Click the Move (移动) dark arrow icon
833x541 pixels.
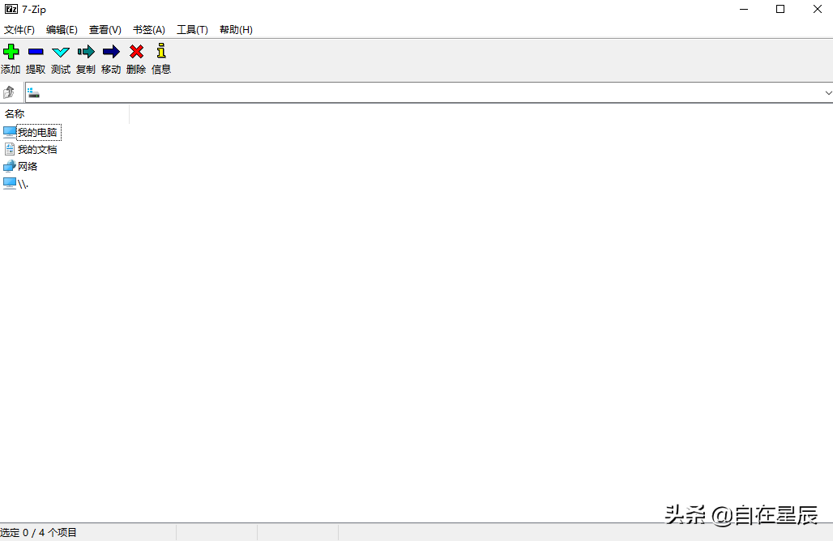111,52
